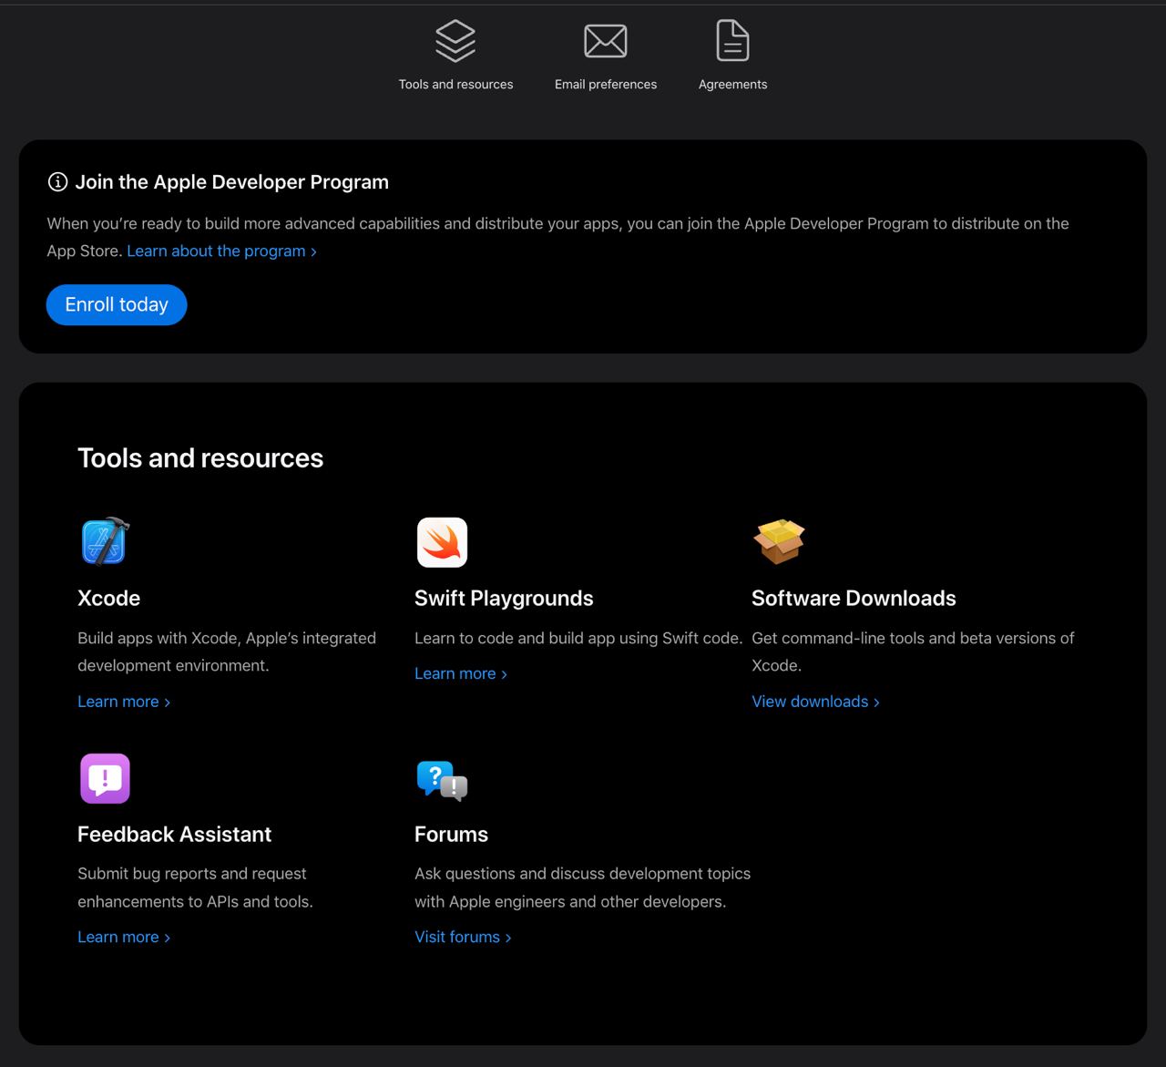Open the View downloads link

tap(815, 702)
